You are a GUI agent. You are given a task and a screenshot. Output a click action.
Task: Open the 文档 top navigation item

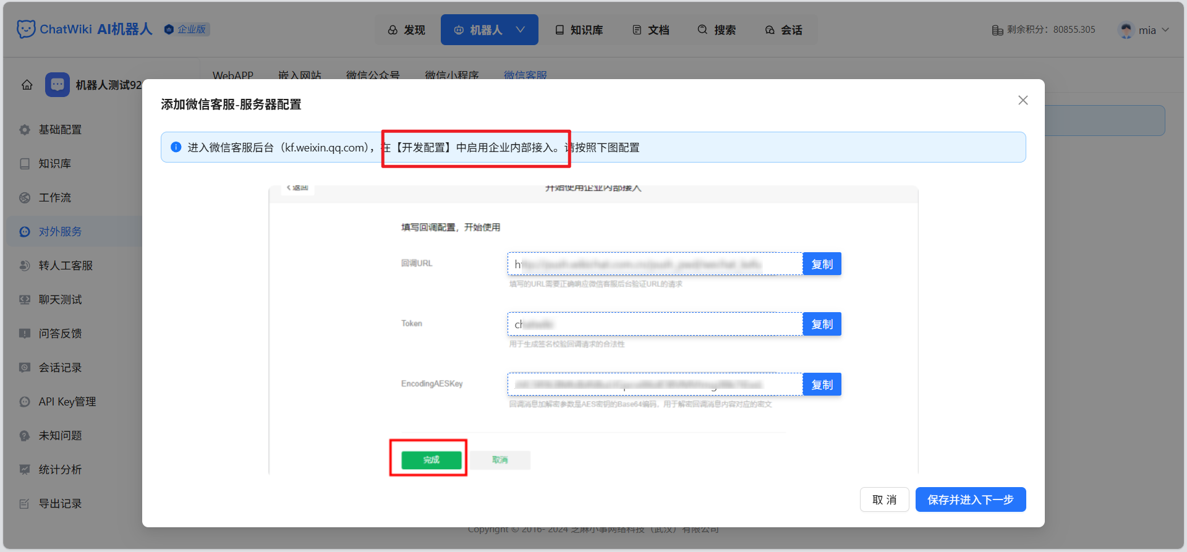[x=651, y=30]
